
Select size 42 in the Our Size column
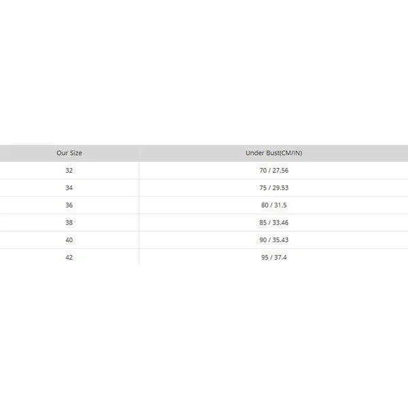coord(69,258)
